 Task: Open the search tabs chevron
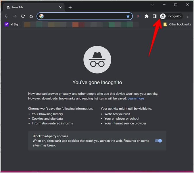pos(153,5)
